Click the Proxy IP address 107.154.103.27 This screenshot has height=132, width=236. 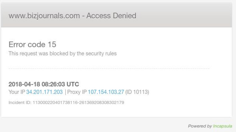106,92
